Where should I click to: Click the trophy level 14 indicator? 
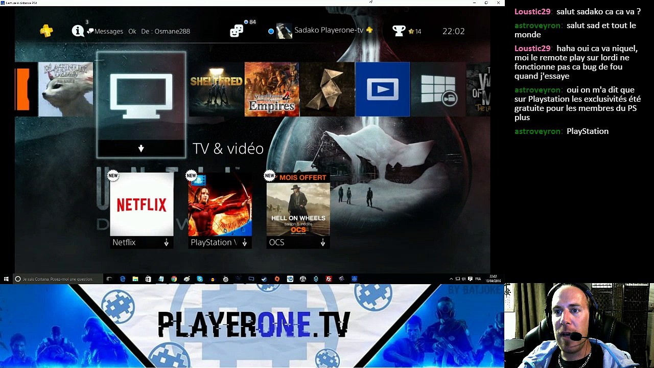point(414,32)
